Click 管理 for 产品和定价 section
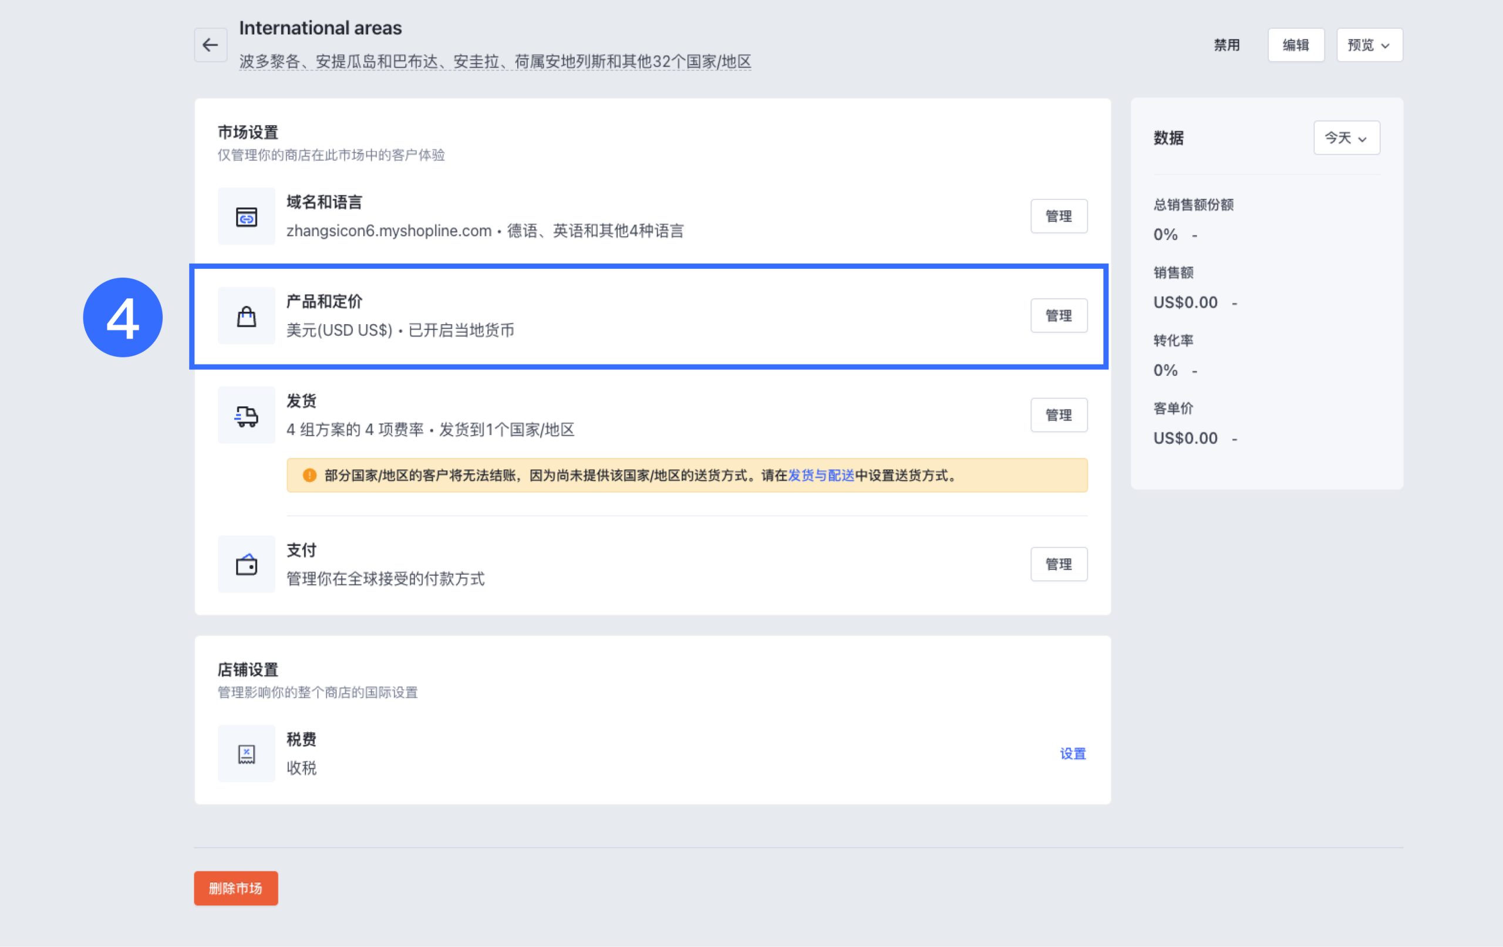The height and width of the screenshot is (947, 1503). point(1059,315)
